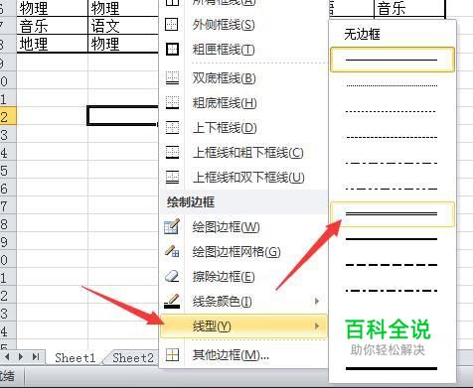Click last sheet navigation arrow
The width and height of the screenshot is (473, 388).
click(36, 357)
